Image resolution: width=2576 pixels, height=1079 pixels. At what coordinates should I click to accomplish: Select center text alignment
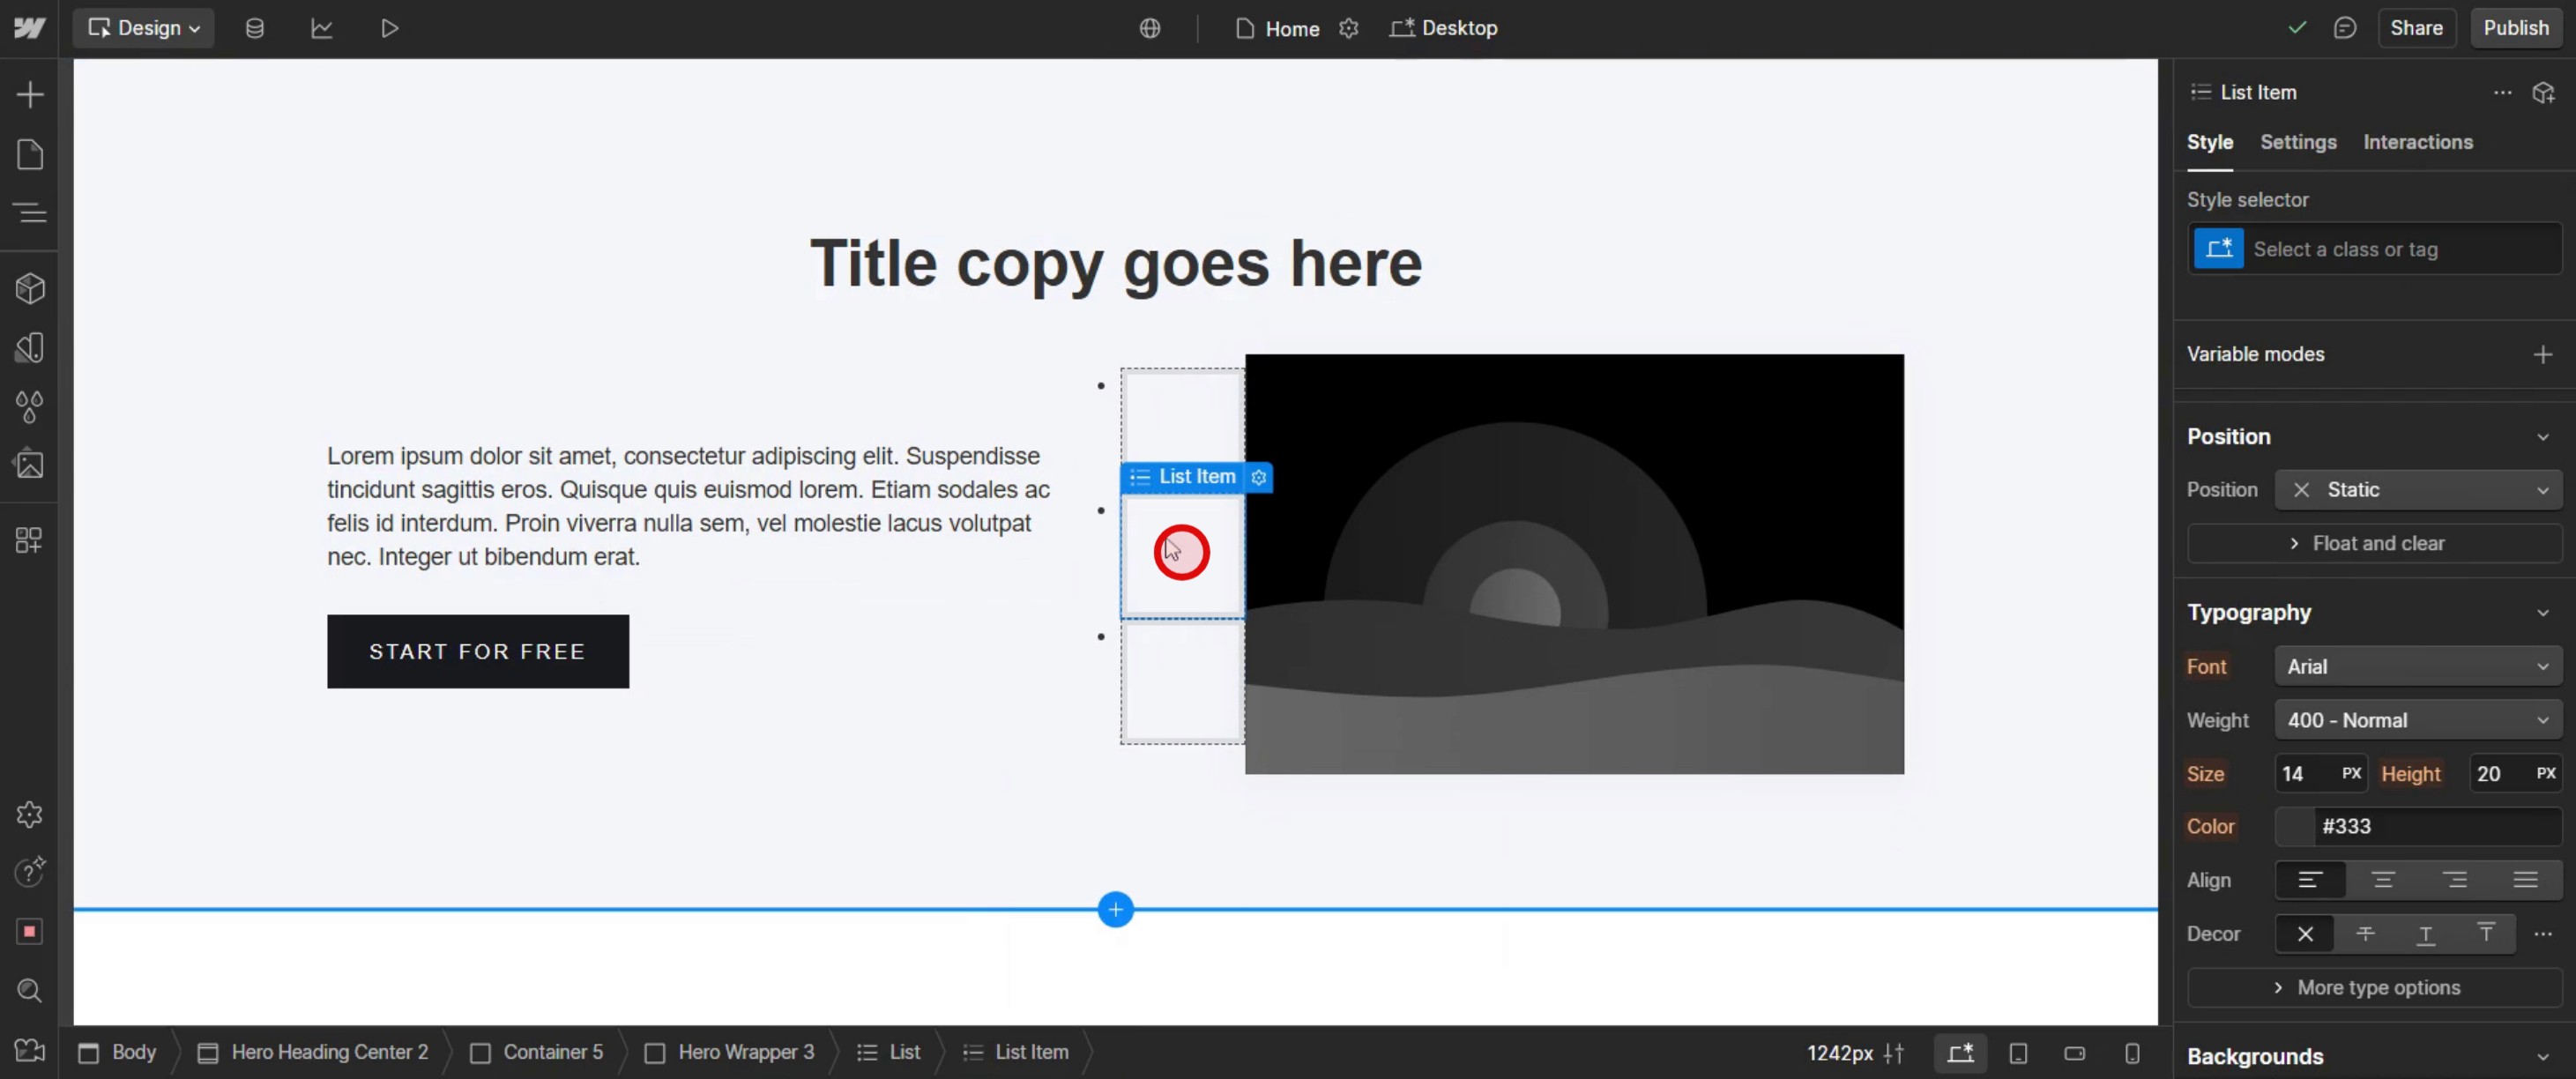coord(2383,880)
